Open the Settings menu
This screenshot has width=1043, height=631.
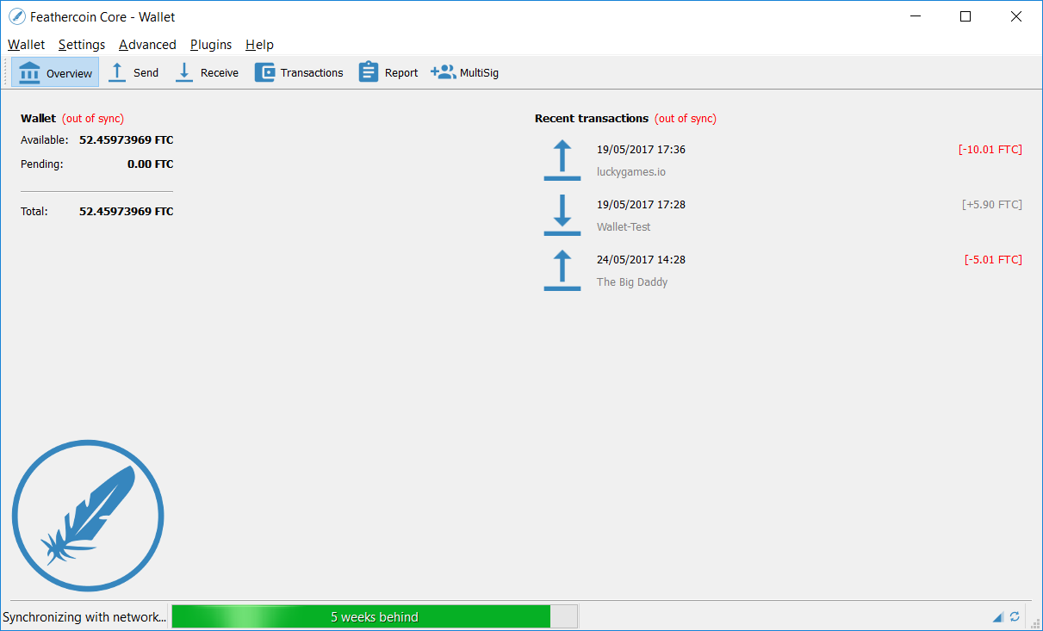(x=82, y=45)
